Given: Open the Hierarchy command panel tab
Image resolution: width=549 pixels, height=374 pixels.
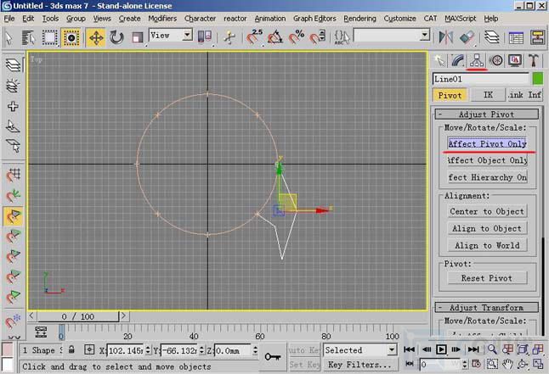Looking at the screenshot, I should pos(477,61).
